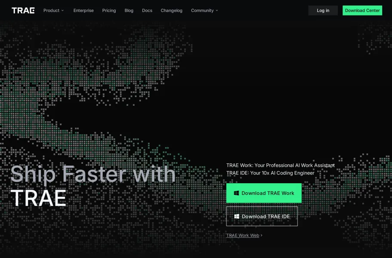Click the arrow next to TRAE Work Web
Screen dimensions: 392x258
pos(261,235)
